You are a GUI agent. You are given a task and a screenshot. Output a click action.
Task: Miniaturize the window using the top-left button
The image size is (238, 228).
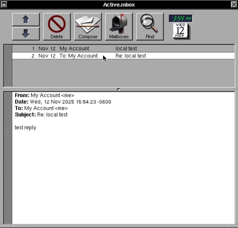pos(4,5)
